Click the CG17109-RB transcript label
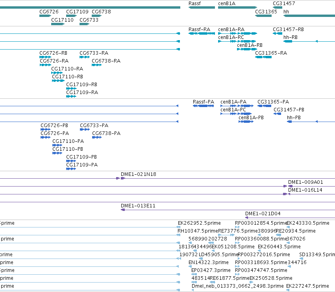The width and height of the screenshot is (335, 292). (81, 84)
